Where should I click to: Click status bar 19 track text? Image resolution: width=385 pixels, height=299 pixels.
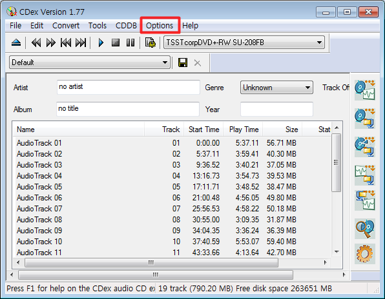click(x=196, y=288)
